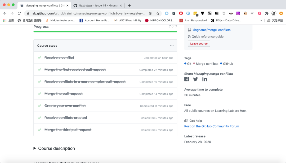Open the NIPPON COLORS bookmark
The height and width of the screenshot is (163, 286).
[x=160, y=20]
